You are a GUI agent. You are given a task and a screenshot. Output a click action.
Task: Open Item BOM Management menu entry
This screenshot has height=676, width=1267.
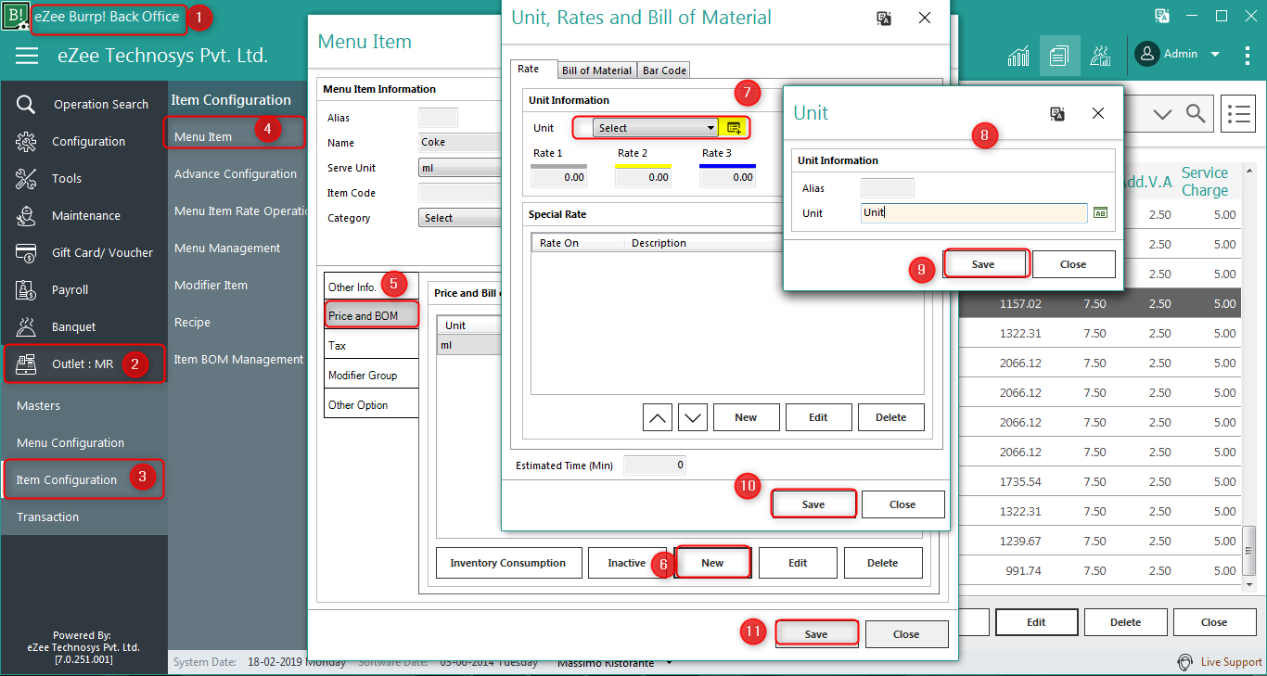pos(238,359)
